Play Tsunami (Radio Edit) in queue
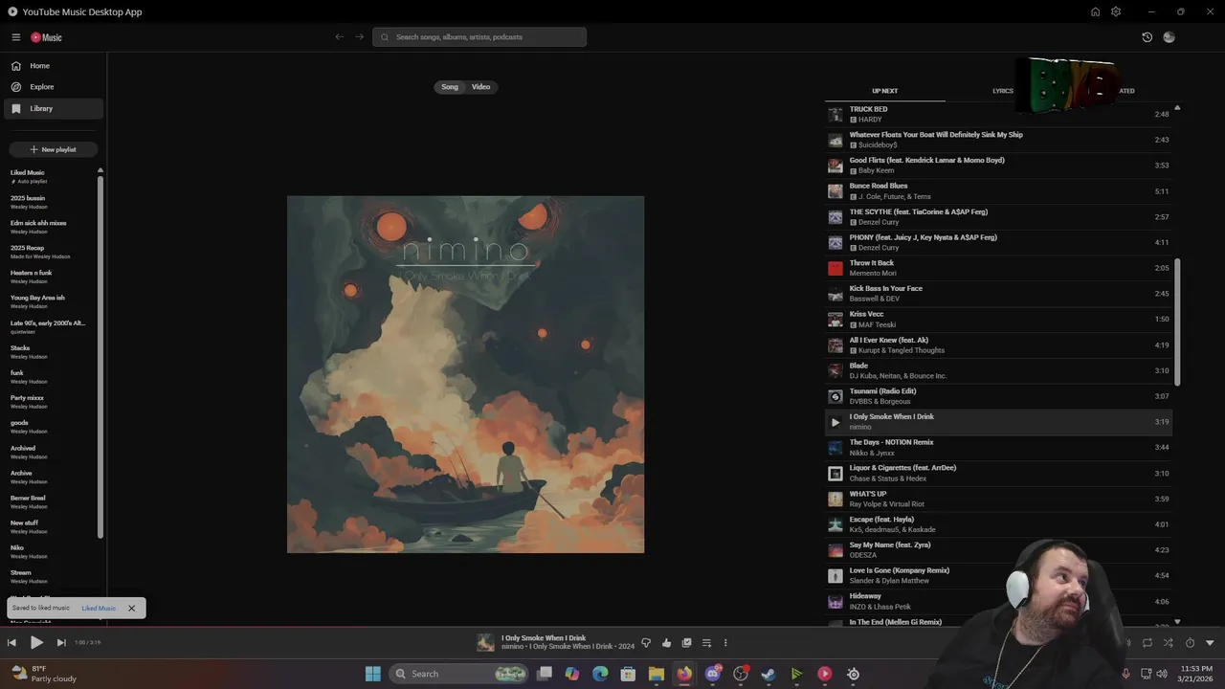 tap(998, 396)
